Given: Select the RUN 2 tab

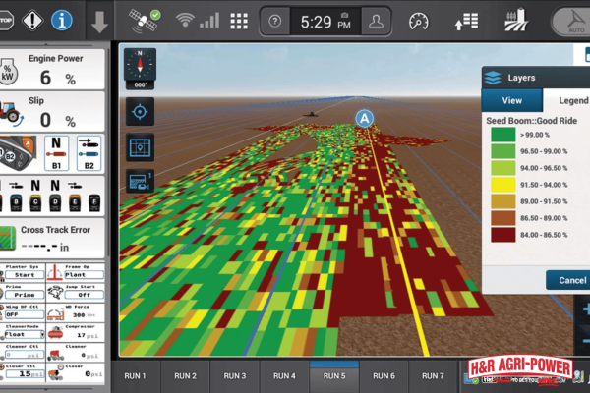Looking at the screenshot, I should (185, 376).
